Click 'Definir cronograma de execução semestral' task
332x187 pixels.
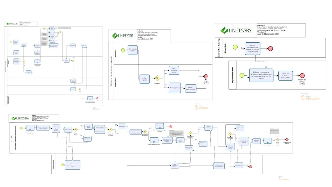(x=56, y=129)
